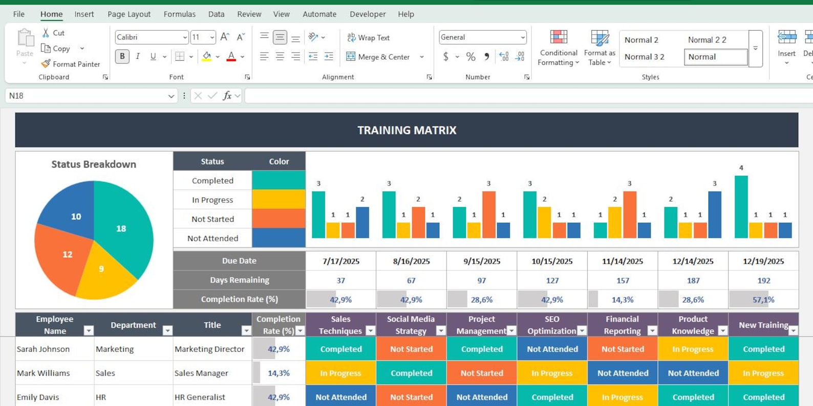The height and width of the screenshot is (406, 813).
Task: Click Increase Decimal icon
Action: (504, 56)
